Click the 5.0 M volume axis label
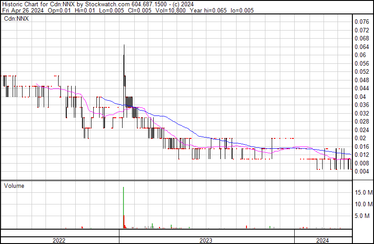This screenshot has width=374, height=244. pyautogui.click(x=365, y=216)
